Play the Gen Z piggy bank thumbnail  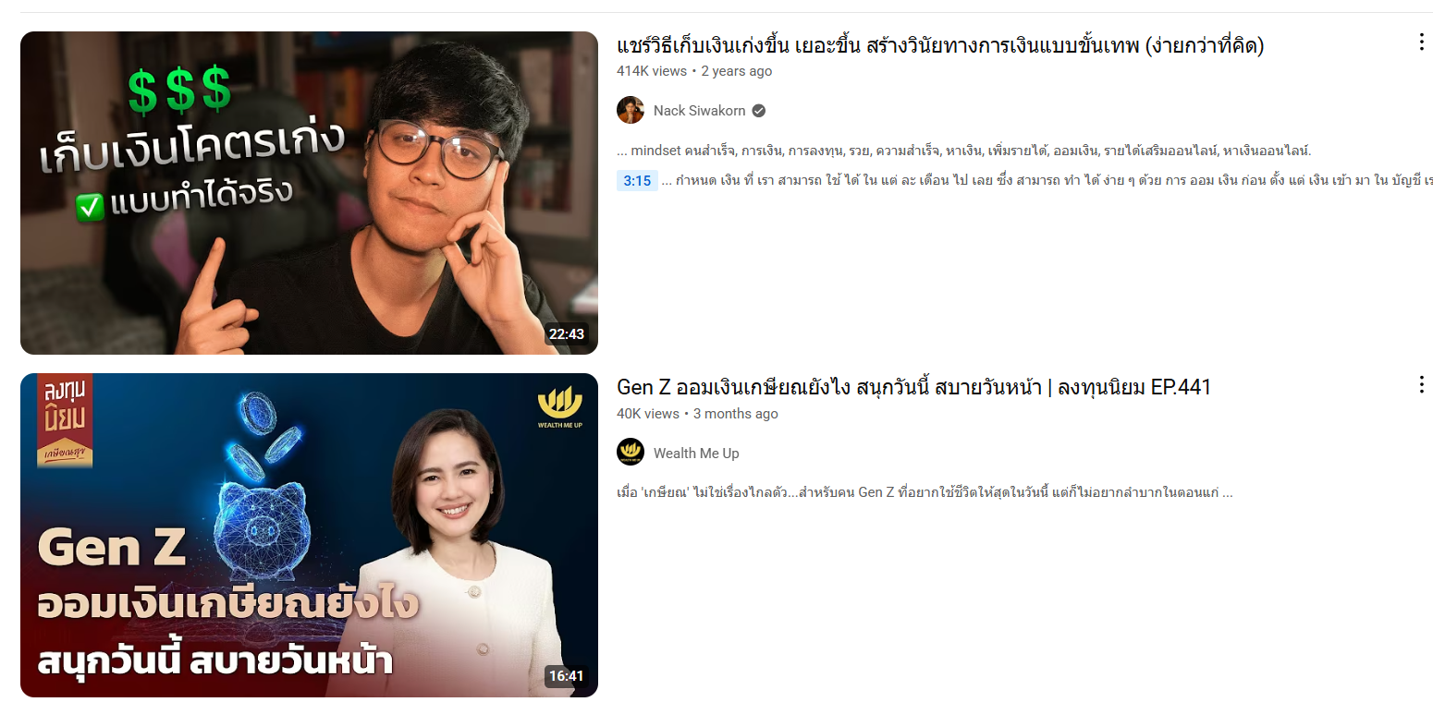(309, 535)
